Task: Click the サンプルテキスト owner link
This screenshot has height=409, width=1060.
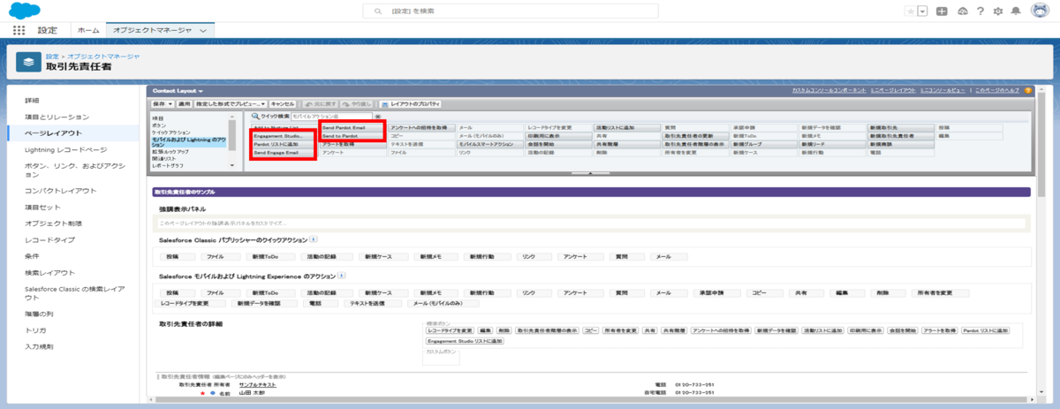Action: point(258,385)
